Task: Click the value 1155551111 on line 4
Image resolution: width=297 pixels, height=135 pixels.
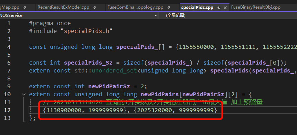Action: point(239,47)
